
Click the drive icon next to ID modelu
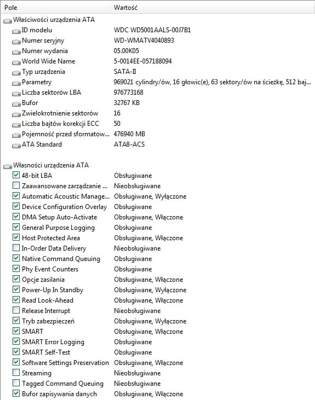(16, 31)
